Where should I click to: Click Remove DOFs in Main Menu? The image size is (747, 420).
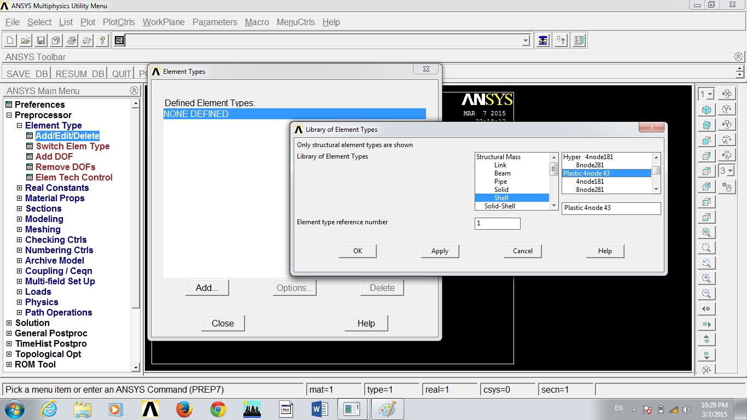coord(65,167)
